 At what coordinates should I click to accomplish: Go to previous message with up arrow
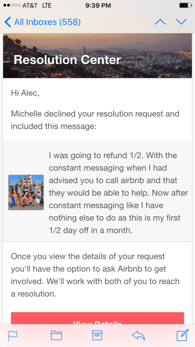click(160, 22)
